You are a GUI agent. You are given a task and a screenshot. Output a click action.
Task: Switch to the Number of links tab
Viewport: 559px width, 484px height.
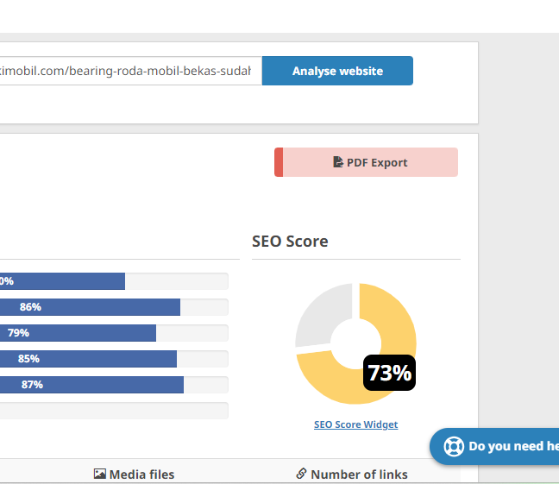[x=359, y=474]
